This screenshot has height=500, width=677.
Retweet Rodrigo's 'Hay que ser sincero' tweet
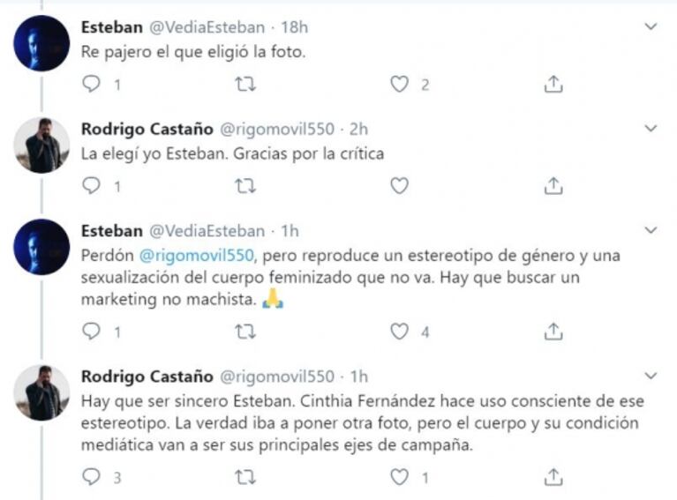pyautogui.click(x=248, y=477)
